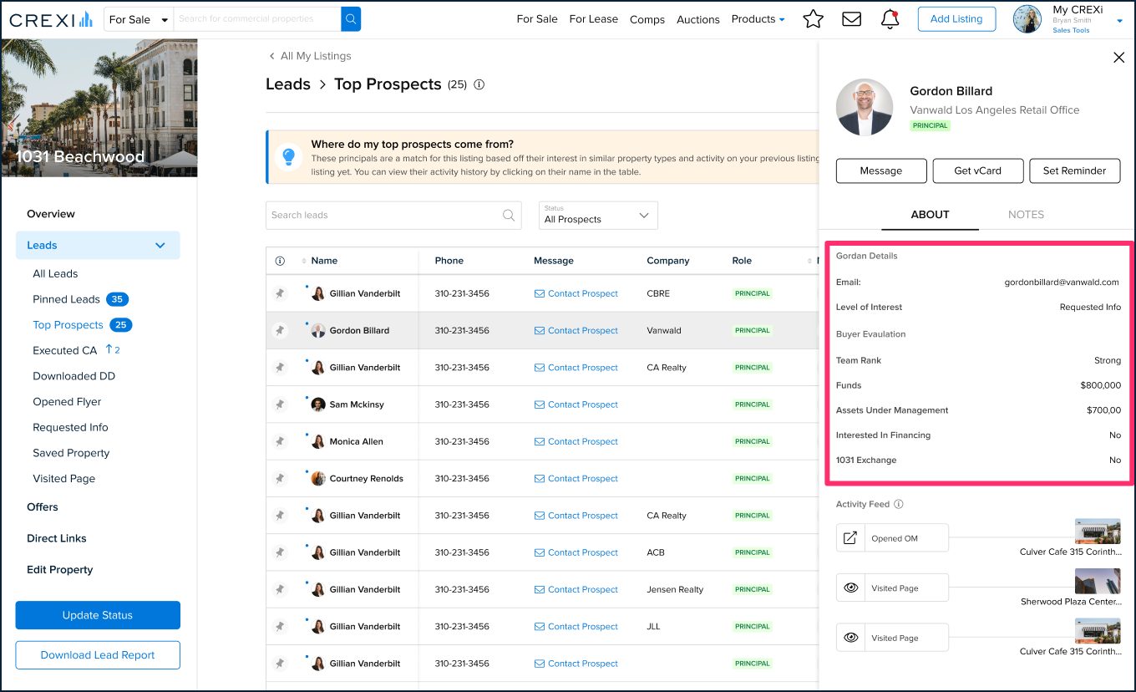Viewport: 1136px width, 692px height.
Task: Open the favorites star in the top navigation
Action: [813, 18]
